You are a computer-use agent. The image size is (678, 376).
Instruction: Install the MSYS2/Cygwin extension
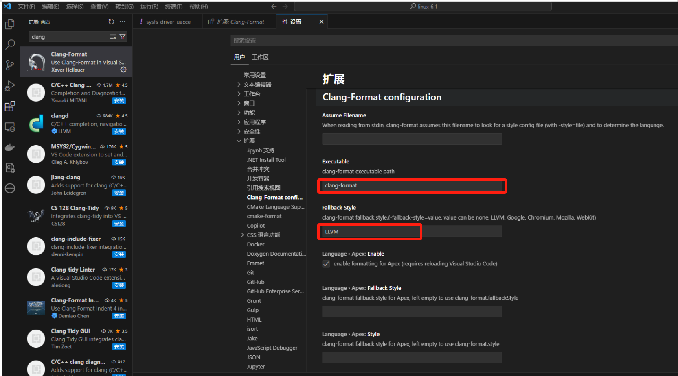(119, 162)
